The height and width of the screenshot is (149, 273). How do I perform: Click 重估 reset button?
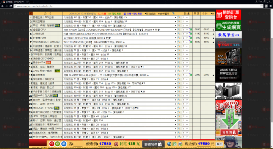[x=219, y=144]
